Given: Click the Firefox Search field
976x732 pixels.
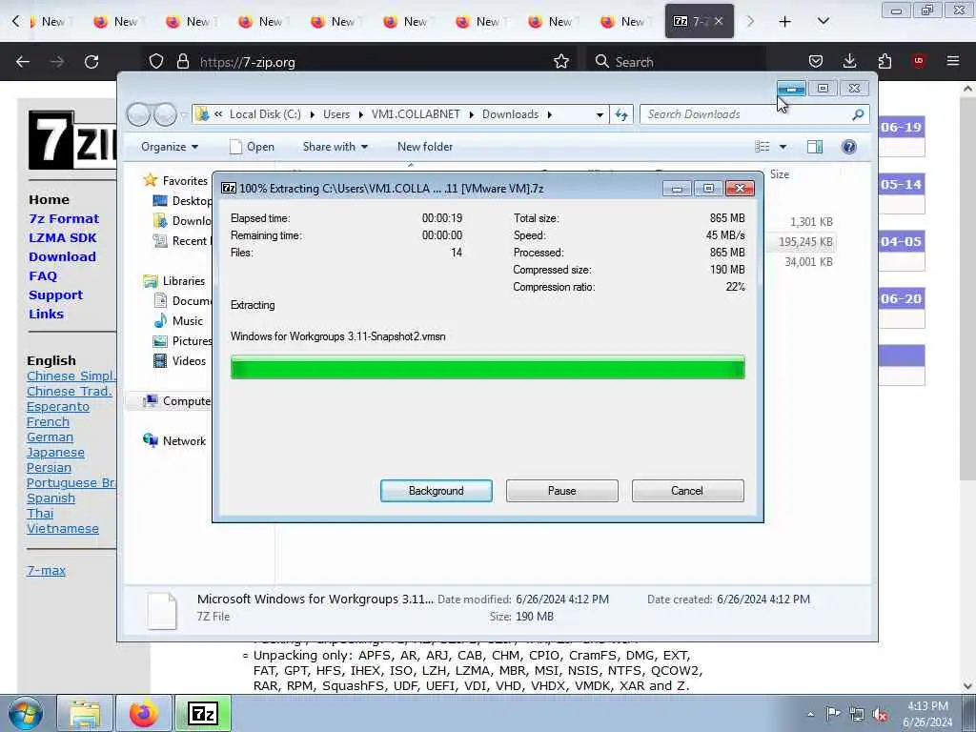Looking at the screenshot, I should tap(676, 62).
